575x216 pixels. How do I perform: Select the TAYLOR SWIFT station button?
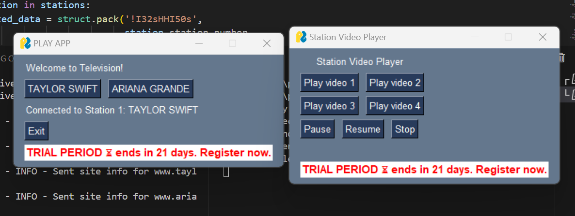click(x=63, y=89)
